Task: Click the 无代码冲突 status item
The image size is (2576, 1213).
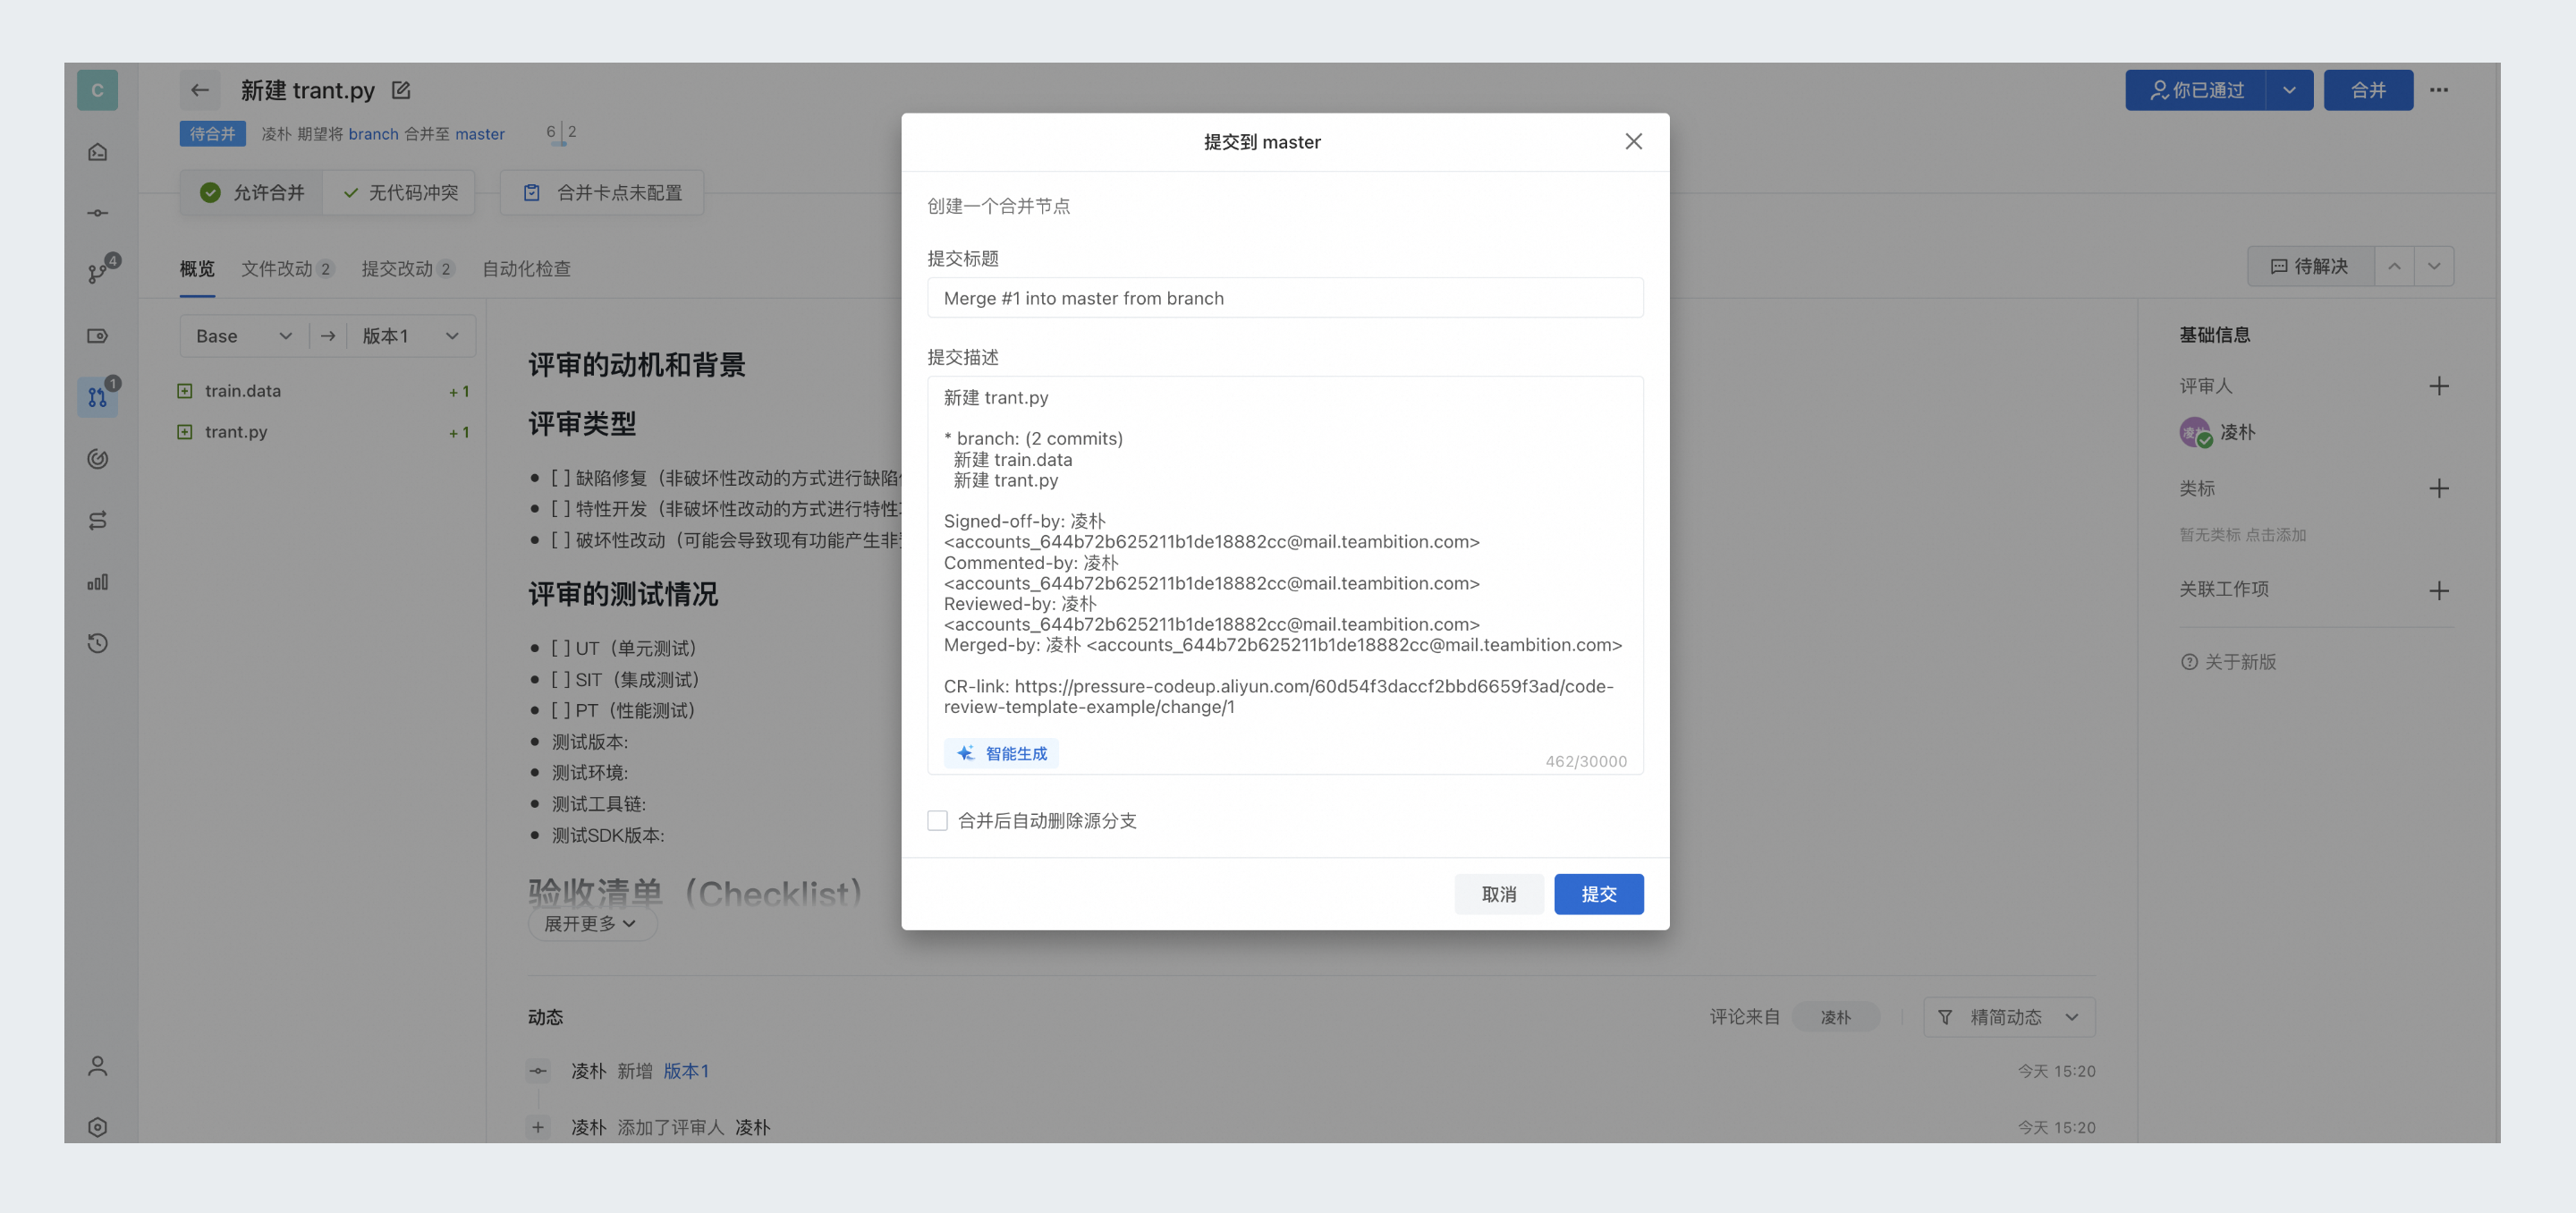Action: click(x=400, y=192)
